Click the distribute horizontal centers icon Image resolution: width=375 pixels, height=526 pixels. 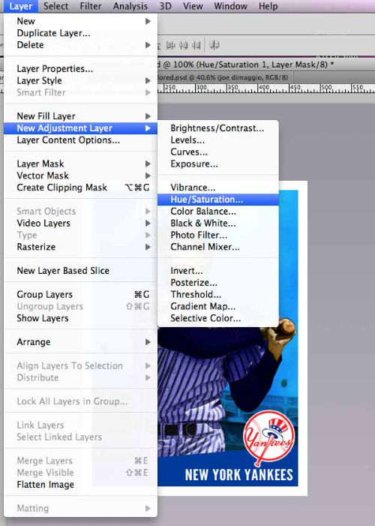point(184,45)
